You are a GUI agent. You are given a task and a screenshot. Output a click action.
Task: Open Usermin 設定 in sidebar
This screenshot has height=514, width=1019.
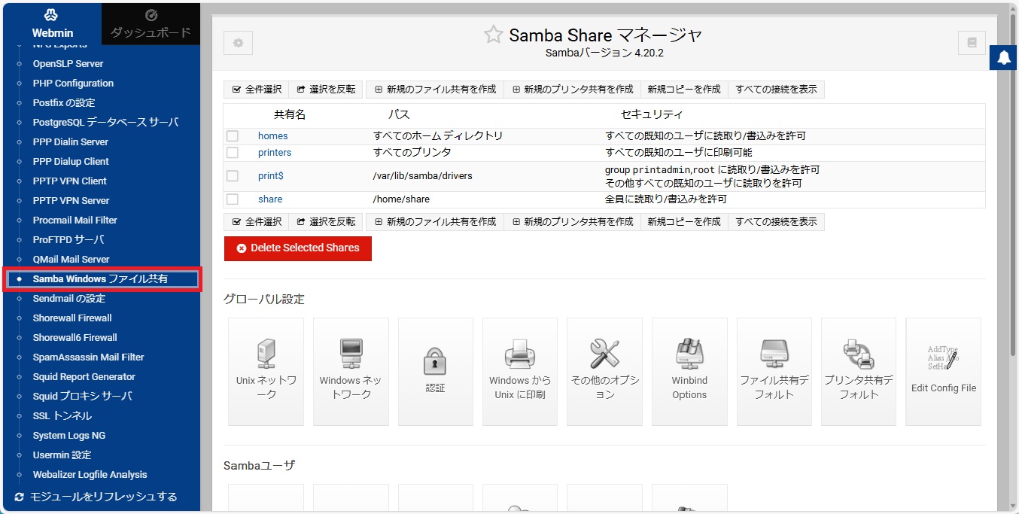(x=62, y=455)
